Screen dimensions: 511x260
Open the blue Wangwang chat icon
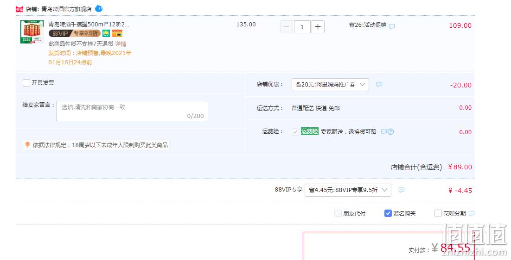click(99, 8)
